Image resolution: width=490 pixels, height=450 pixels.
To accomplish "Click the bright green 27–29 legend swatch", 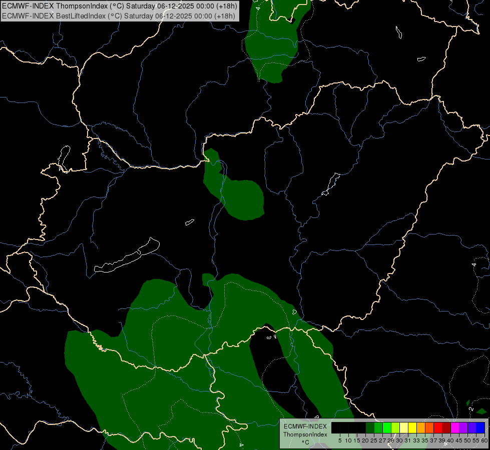I will coord(387,427).
